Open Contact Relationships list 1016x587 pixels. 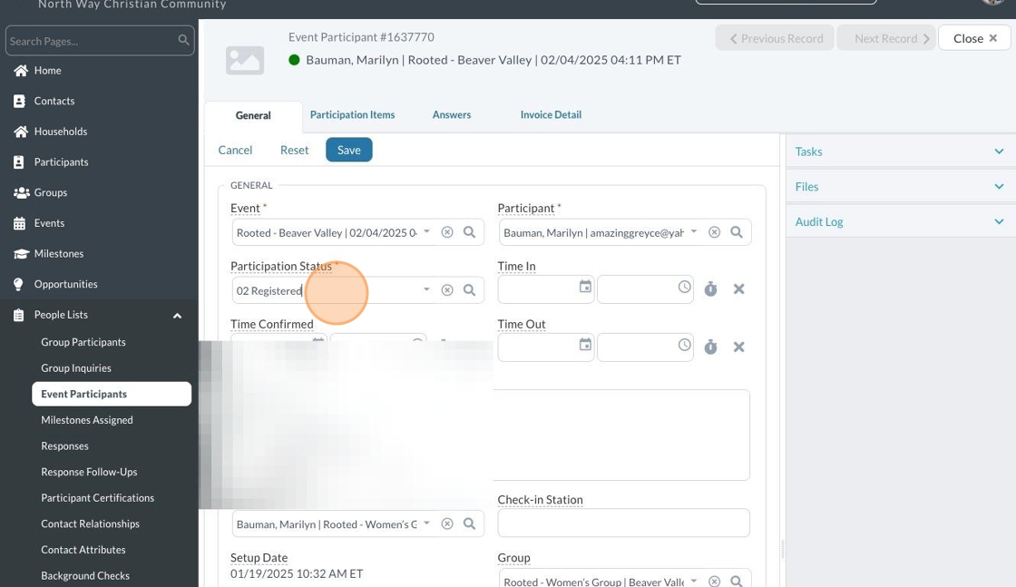point(90,523)
